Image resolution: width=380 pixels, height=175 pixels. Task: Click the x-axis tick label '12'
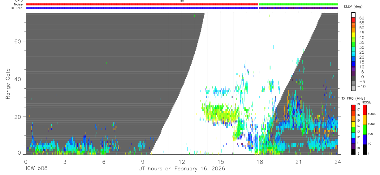pyautogui.click(x=182, y=162)
